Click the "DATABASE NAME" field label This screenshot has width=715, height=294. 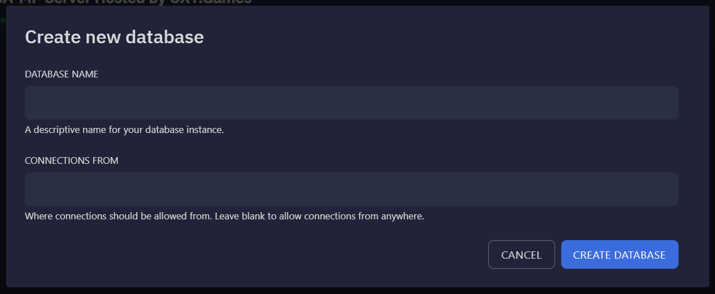62,74
